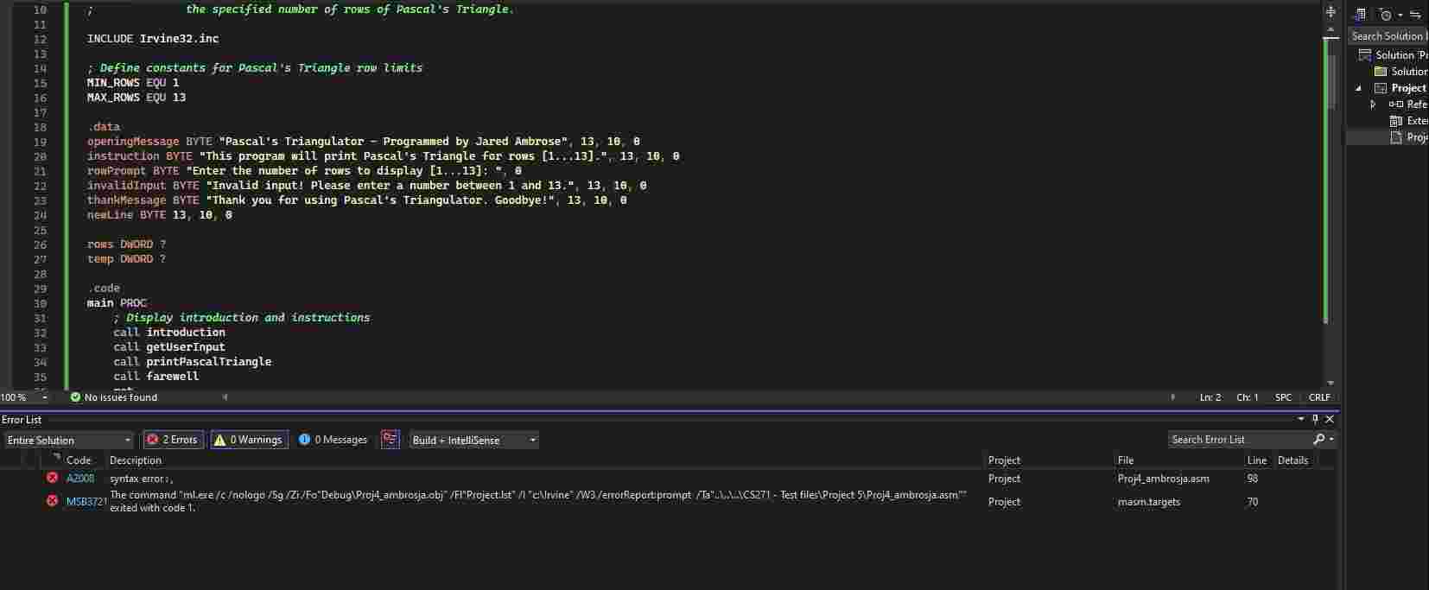
Task: Change CRLF line ending setting
Action: point(1319,397)
